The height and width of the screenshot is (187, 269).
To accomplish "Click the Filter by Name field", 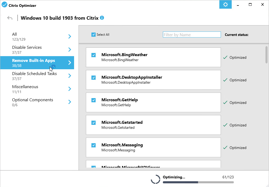I will point(192,35).
